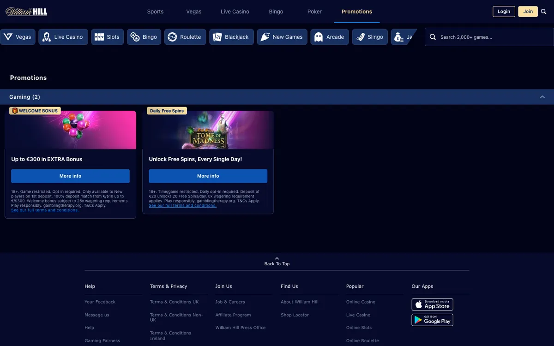
Task: Open Affiliate Program link
Action: 233,315
